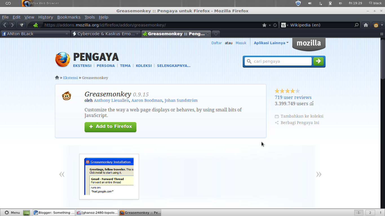Open author Anthony Lieuallen's profile

pyautogui.click(x=111, y=100)
